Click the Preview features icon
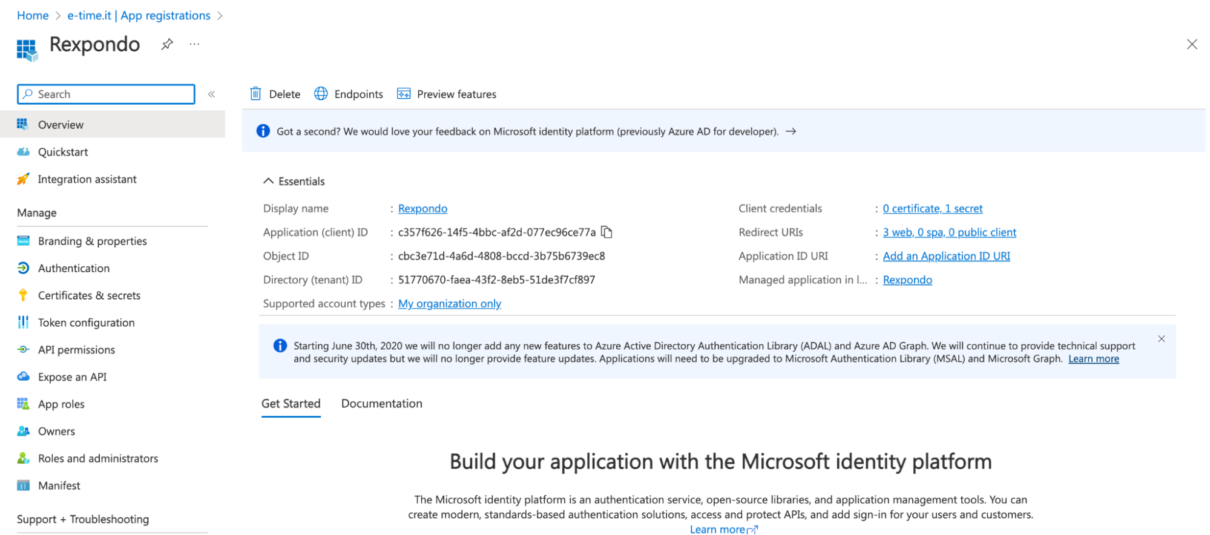 click(404, 94)
